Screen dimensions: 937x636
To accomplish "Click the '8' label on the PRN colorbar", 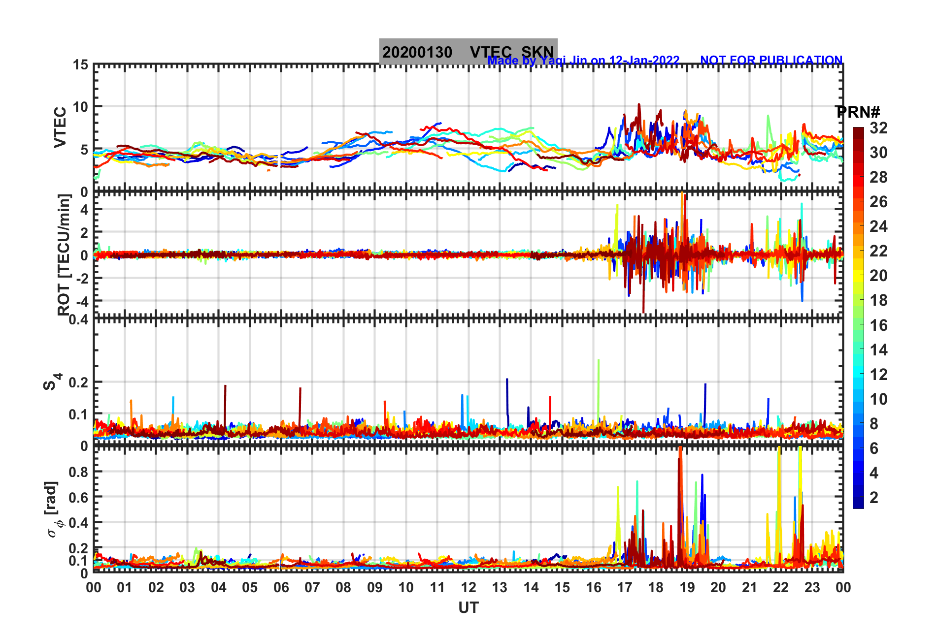I will (874, 424).
